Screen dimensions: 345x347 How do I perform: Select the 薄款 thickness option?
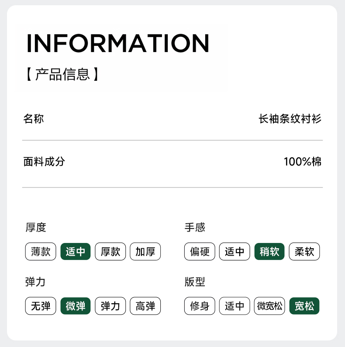(41, 252)
